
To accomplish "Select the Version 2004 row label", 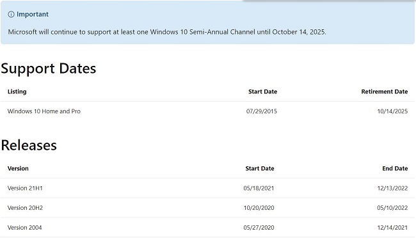I will [x=25, y=227].
